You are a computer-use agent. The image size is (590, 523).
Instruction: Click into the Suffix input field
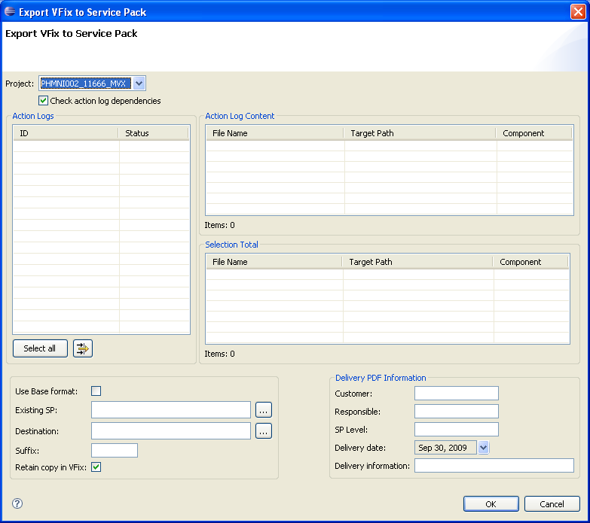(115, 451)
